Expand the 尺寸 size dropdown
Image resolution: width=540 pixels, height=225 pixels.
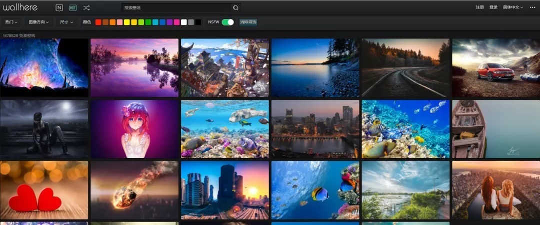(x=66, y=22)
